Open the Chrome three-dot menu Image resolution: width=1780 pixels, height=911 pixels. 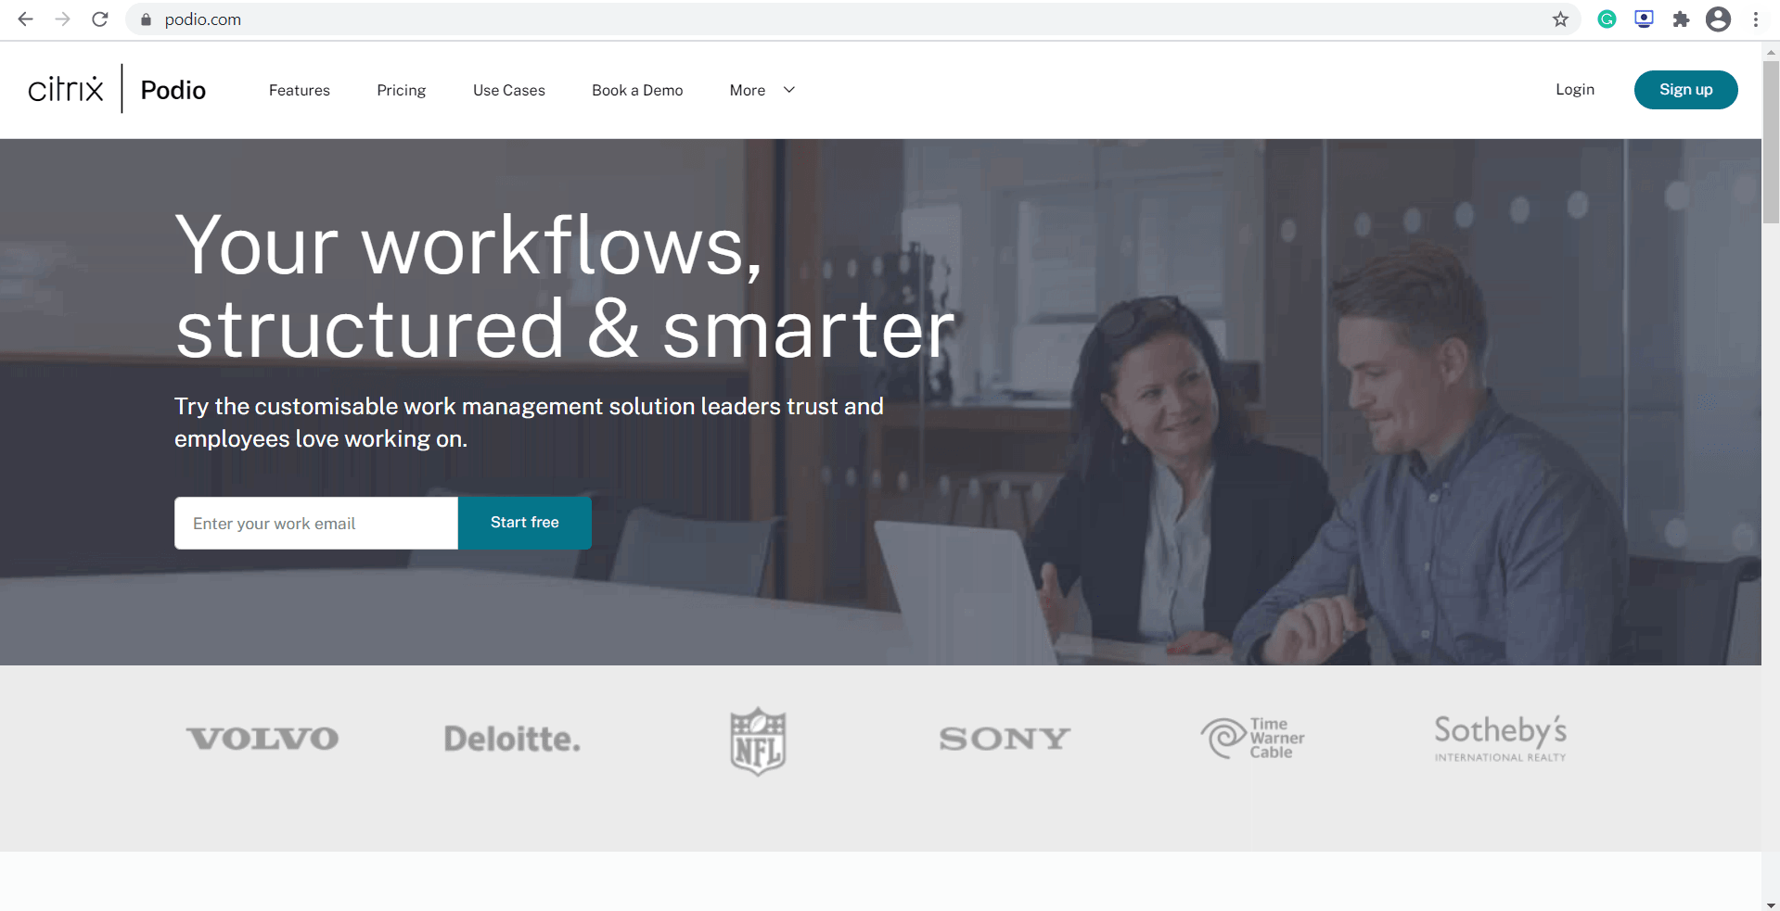pyautogui.click(x=1755, y=19)
